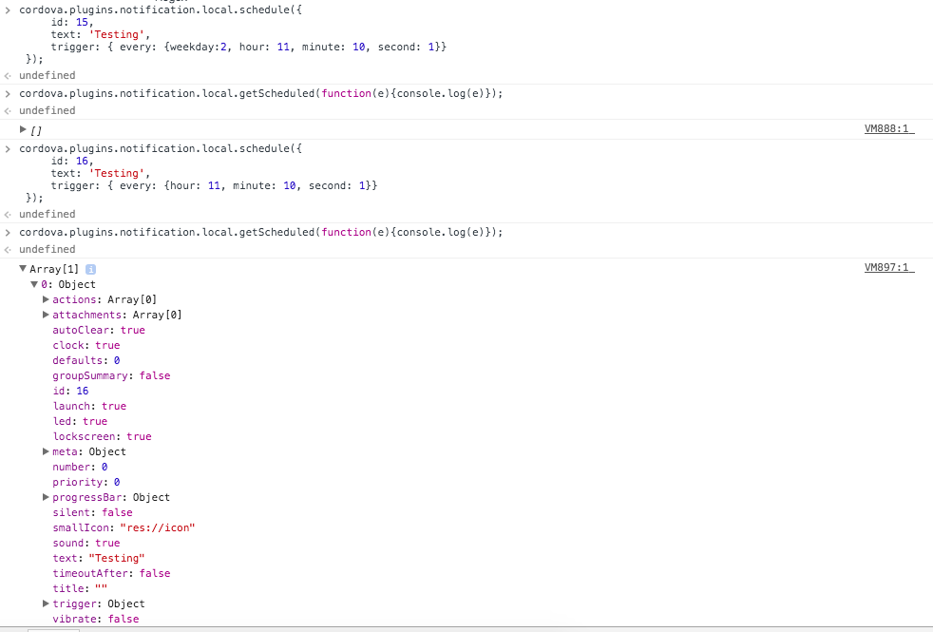Click the id: 16 property row
This screenshot has width=933, height=632.
(71, 391)
